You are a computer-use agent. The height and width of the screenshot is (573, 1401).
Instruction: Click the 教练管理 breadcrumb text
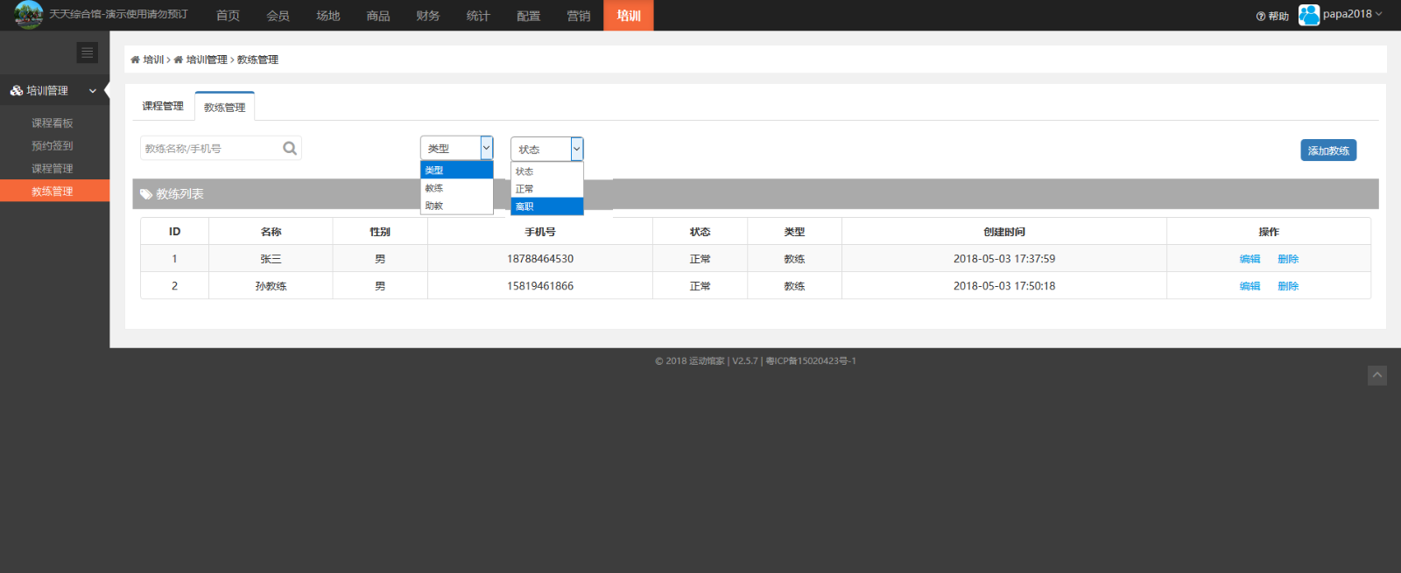(257, 60)
